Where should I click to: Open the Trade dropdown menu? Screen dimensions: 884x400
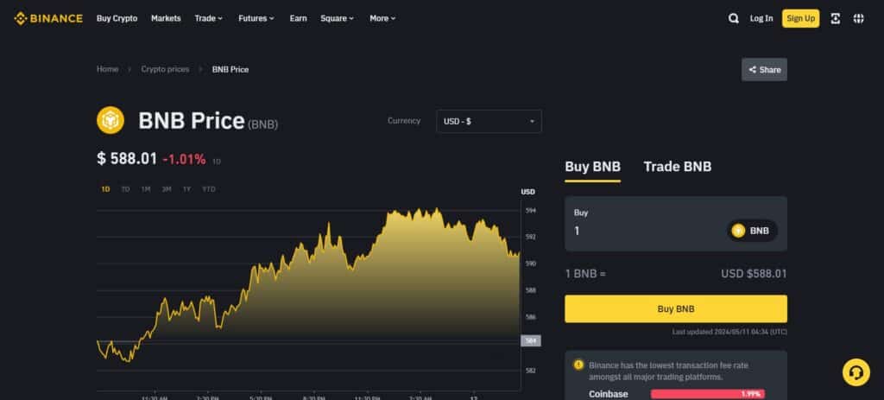point(209,19)
